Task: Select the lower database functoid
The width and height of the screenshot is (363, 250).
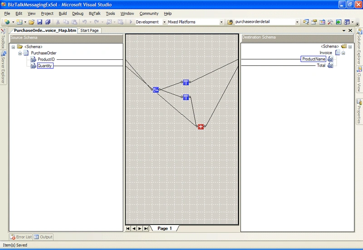Action: click(186, 97)
